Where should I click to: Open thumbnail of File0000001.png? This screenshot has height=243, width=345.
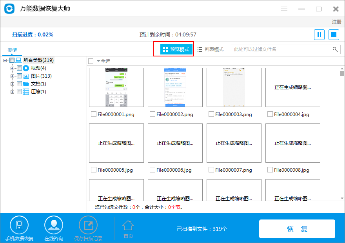coord(116,87)
